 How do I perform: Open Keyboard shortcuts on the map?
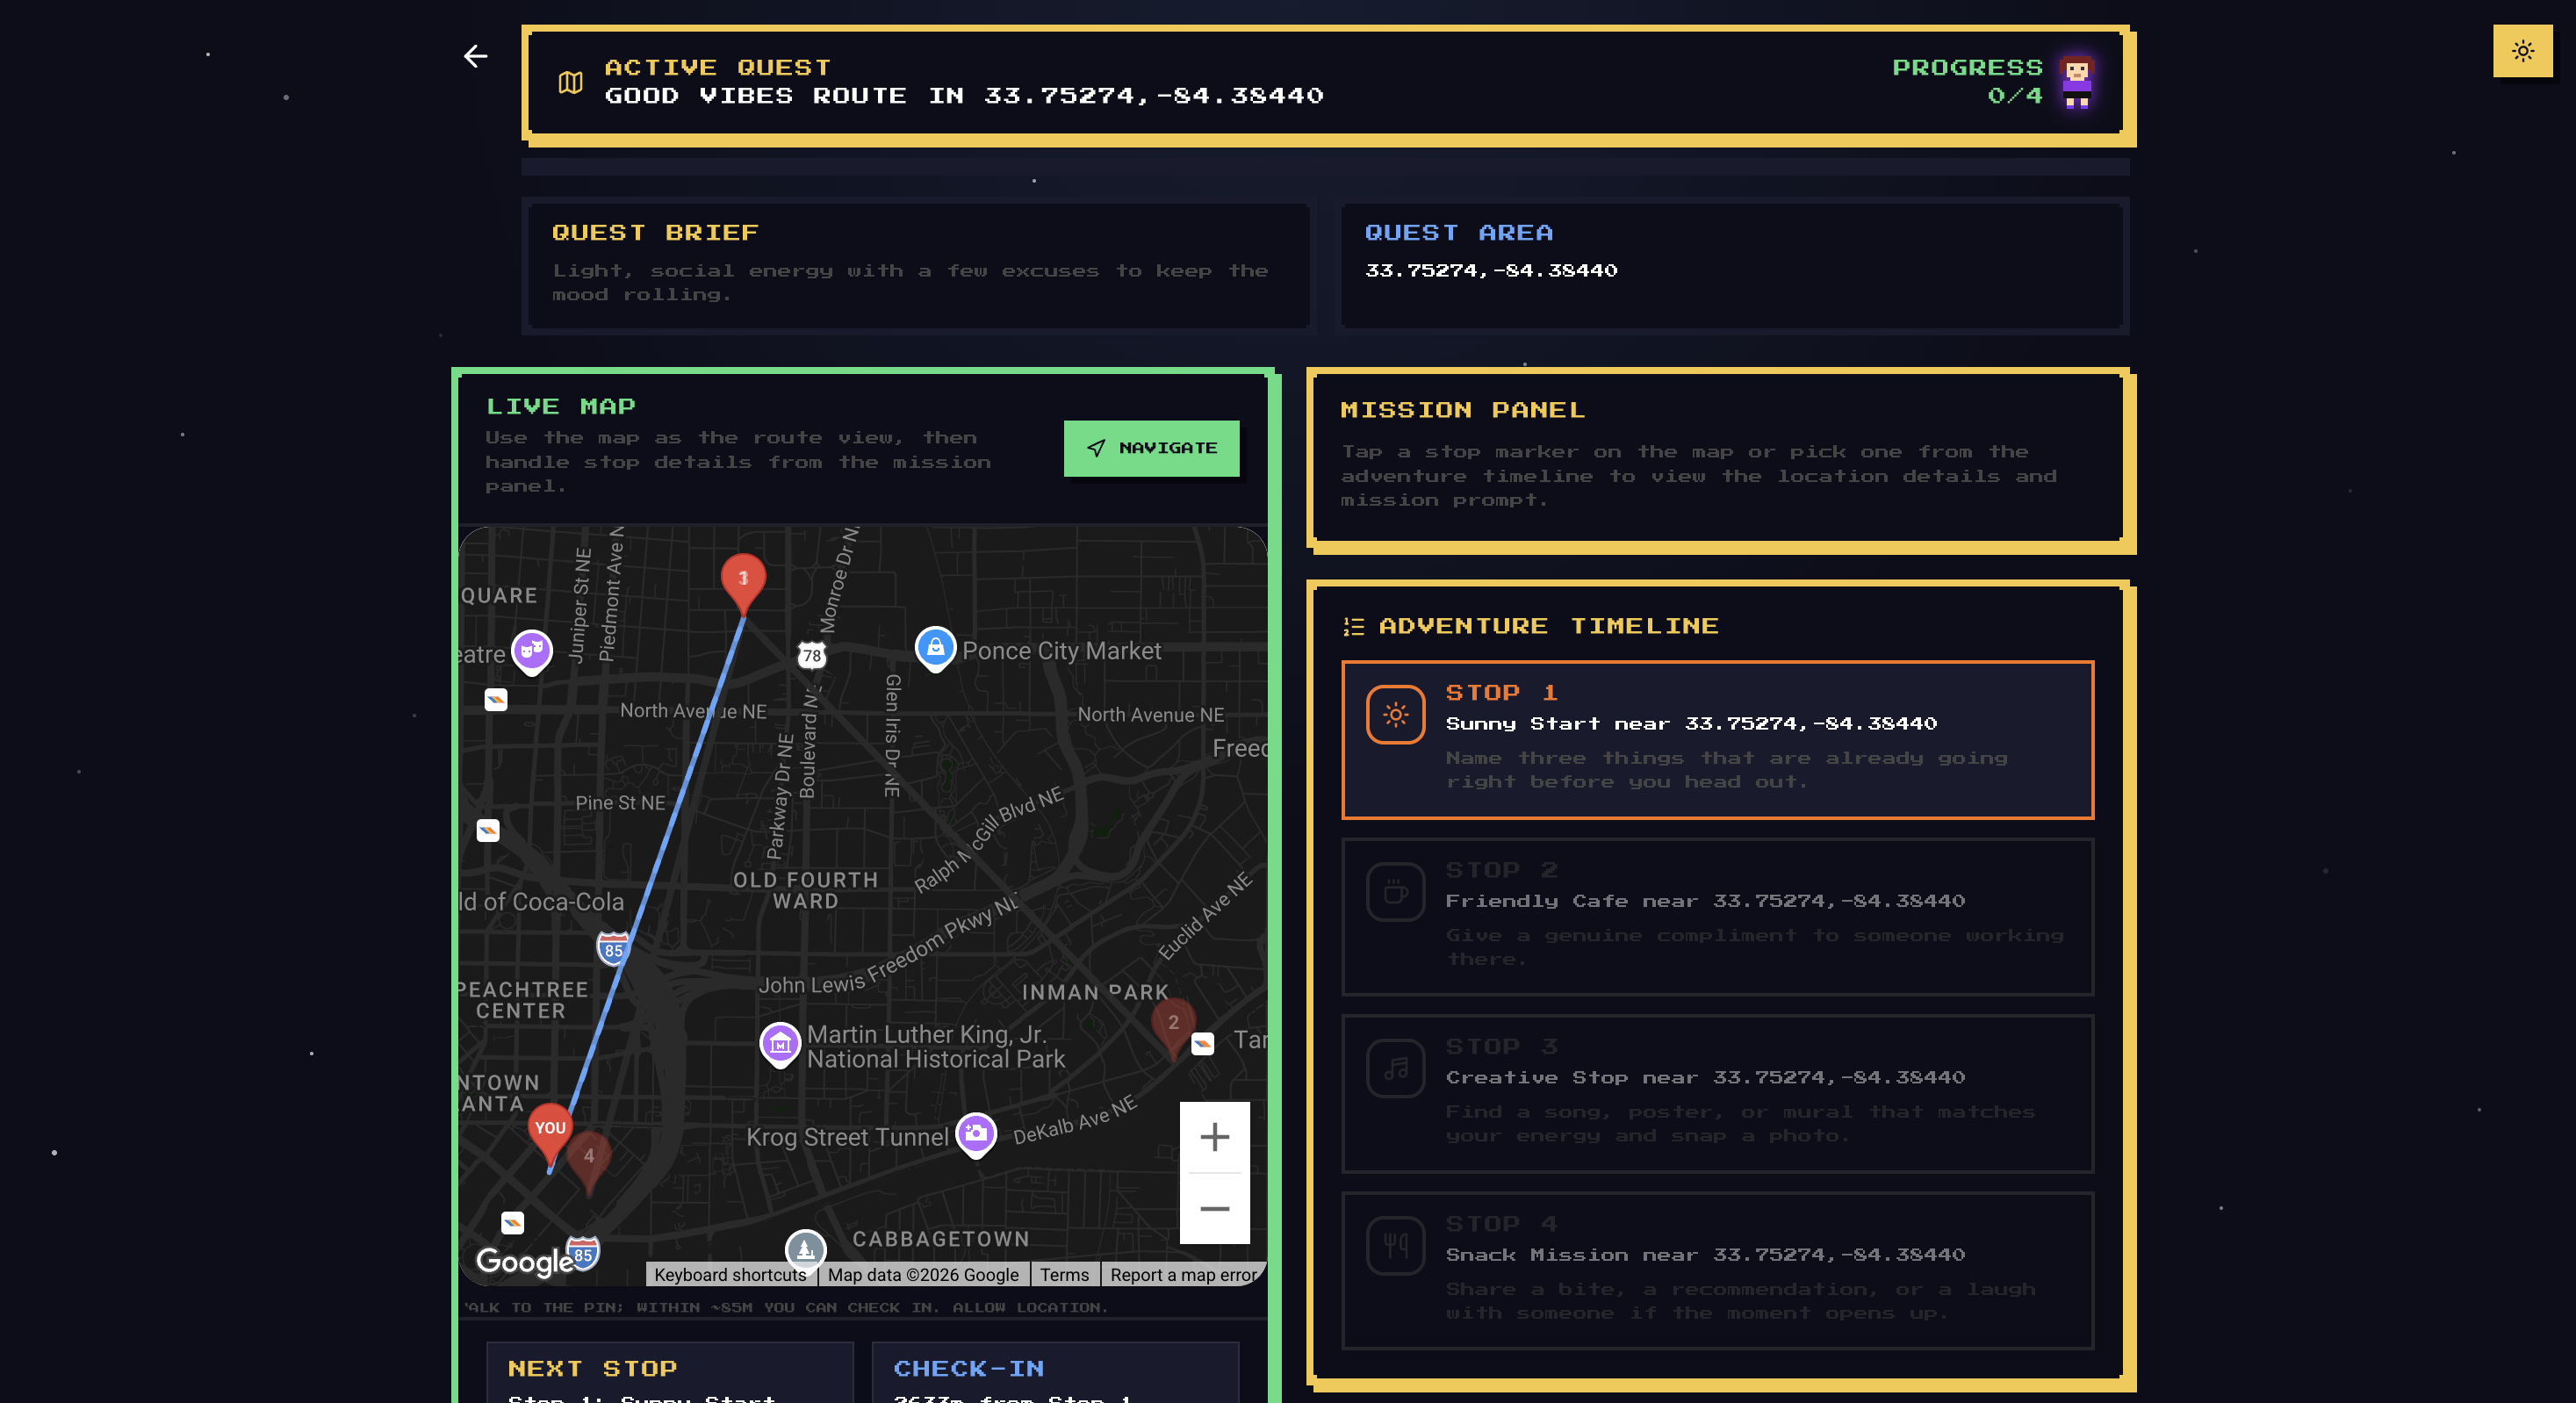point(730,1274)
